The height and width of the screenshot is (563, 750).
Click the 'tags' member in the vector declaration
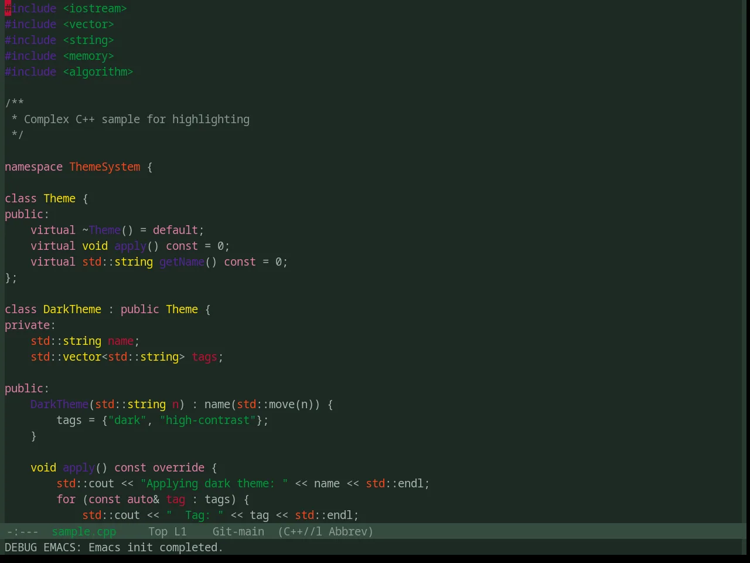pyautogui.click(x=204, y=357)
